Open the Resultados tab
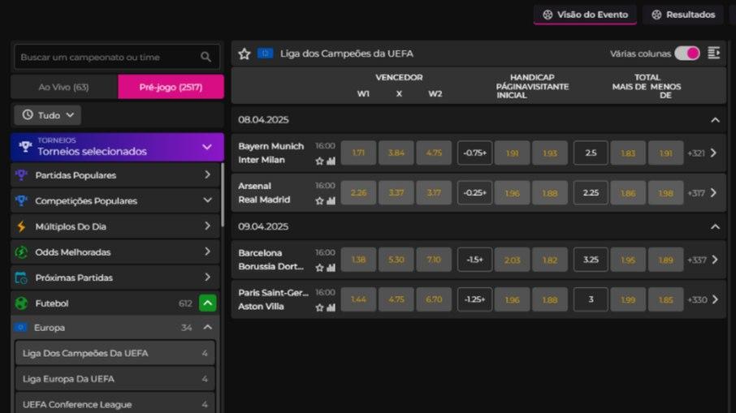This screenshot has height=413, width=736. (x=683, y=15)
